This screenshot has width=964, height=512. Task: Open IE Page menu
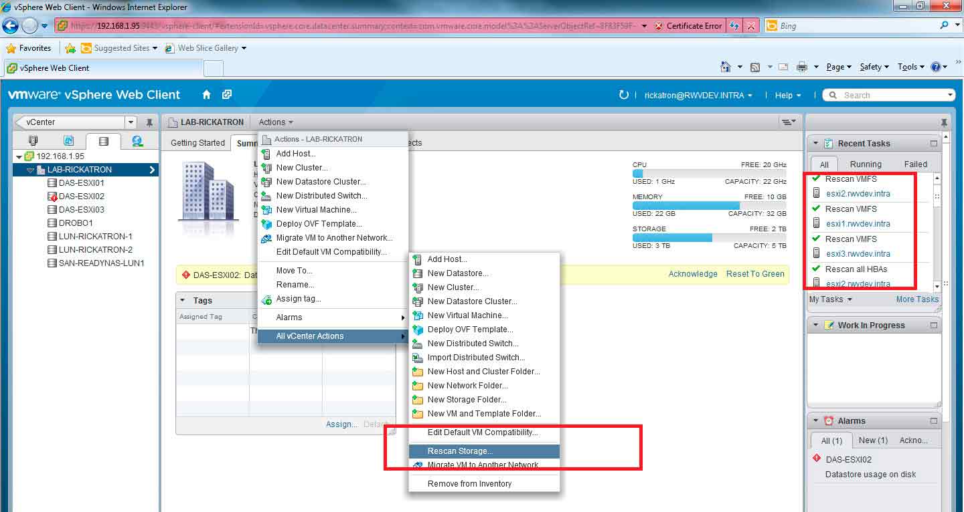tap(838, 67)
